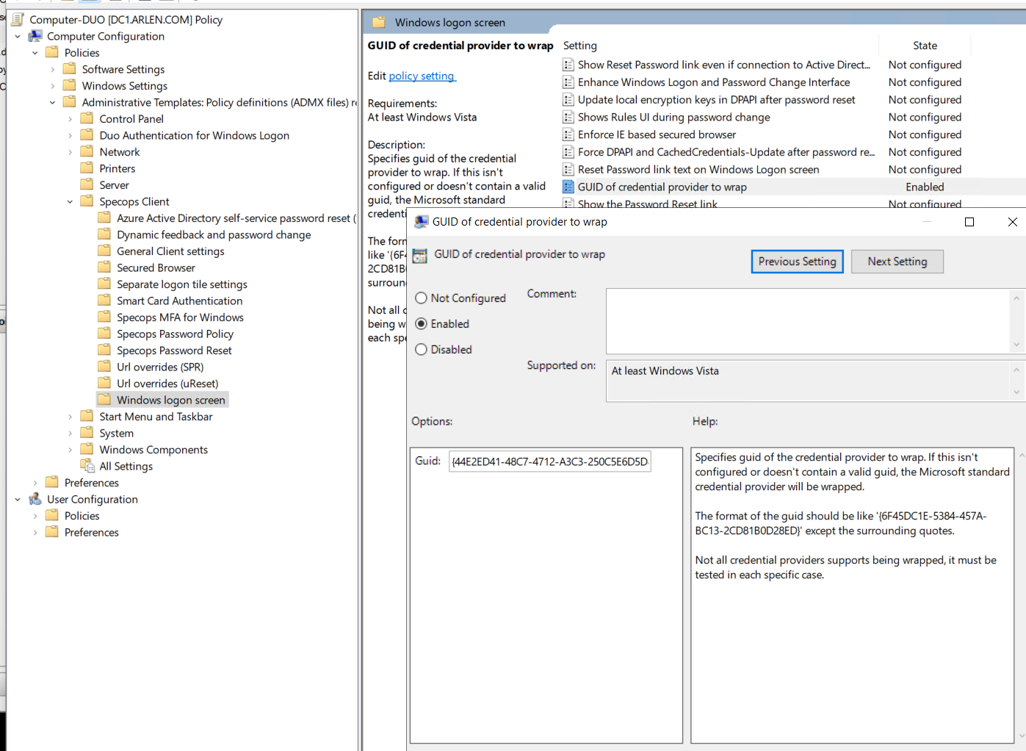Click folder icon beside Url overrides (SPR)
1026x751 pixels.
coord(104,367)
